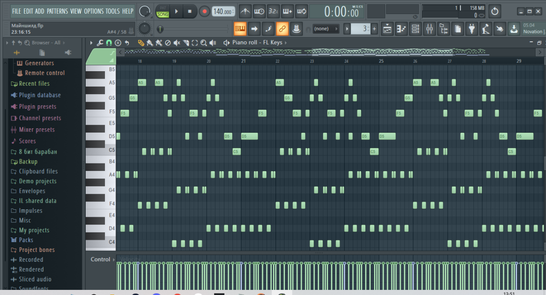Select the Mute tool speaker-x icon

click(177, 43)
